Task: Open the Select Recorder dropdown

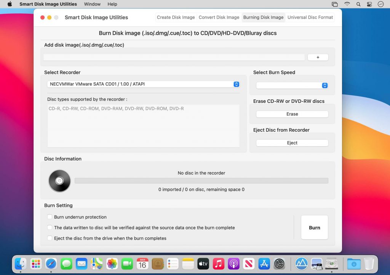Action: click(143, 84)
